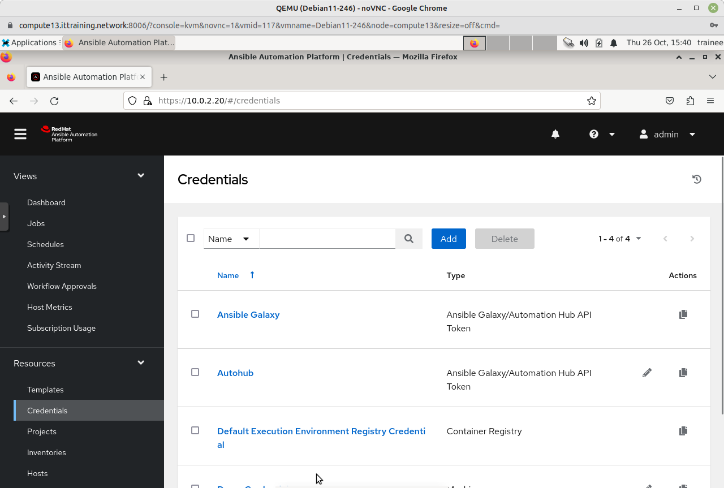Open Firefox extensions icon
Image resolution: width=724 pixels, height=488 pixels.
coord(690,101)
